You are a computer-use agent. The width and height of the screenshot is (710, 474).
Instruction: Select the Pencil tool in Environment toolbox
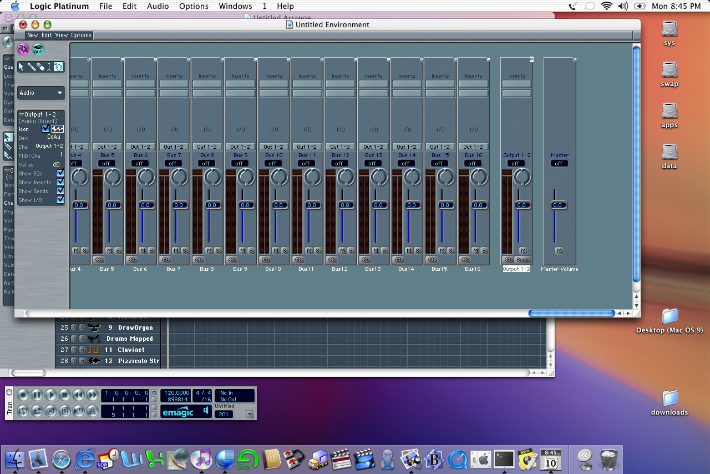(31, 67)
